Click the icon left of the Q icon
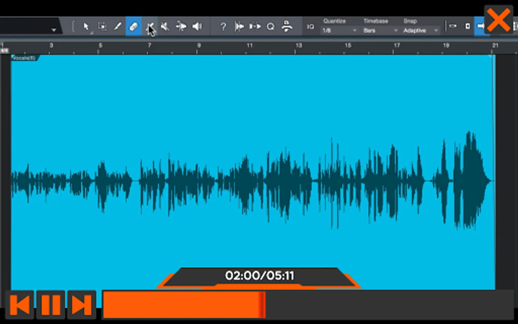 pyautogui.click(x=255, y=26)
